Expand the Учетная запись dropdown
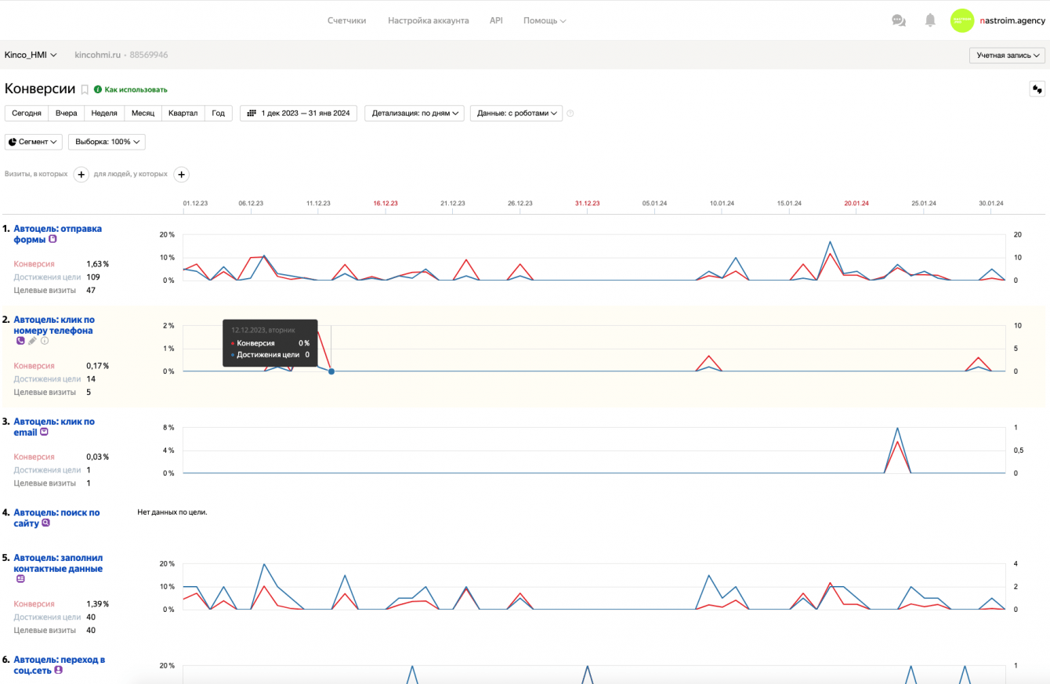This screenshot has width=1050, height=684. (x=1007, y=56)
